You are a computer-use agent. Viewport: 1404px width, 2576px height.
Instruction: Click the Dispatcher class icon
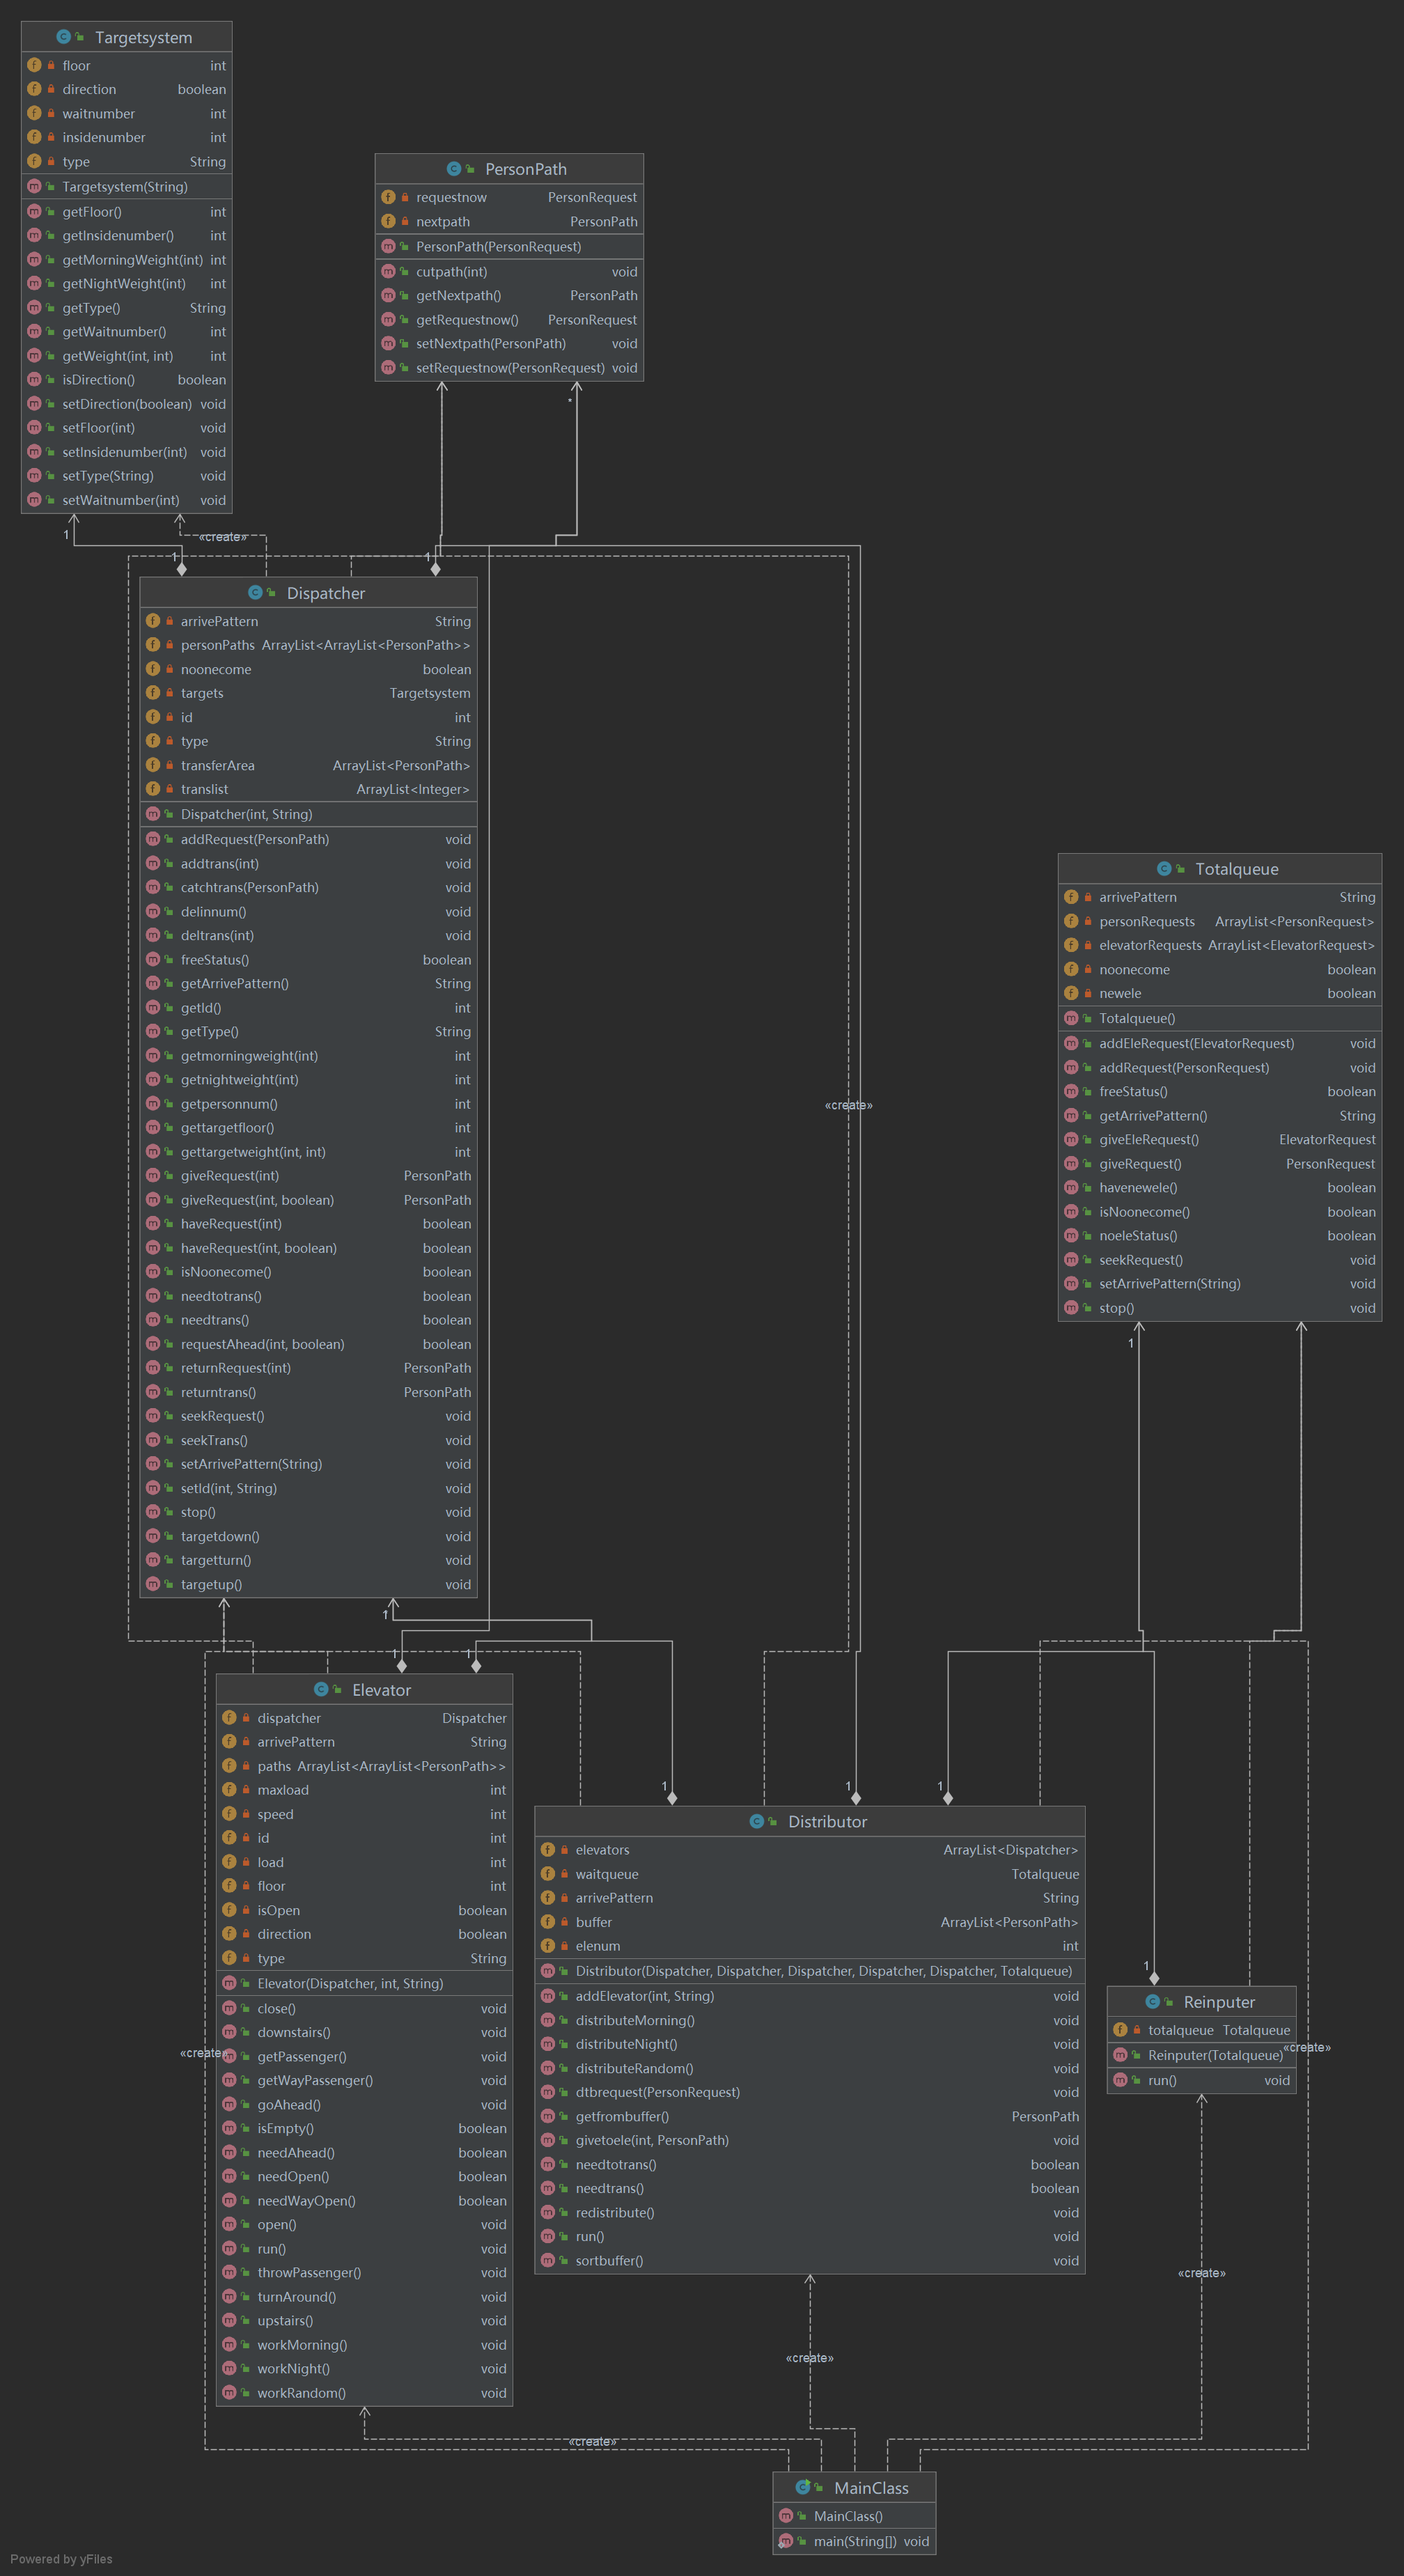[255, 593]
